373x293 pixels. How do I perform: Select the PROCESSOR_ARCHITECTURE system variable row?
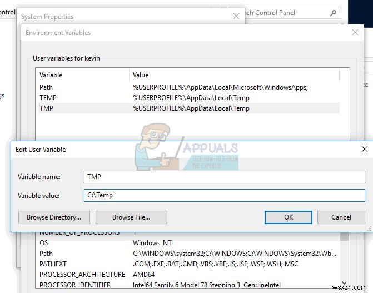point(189,275)
